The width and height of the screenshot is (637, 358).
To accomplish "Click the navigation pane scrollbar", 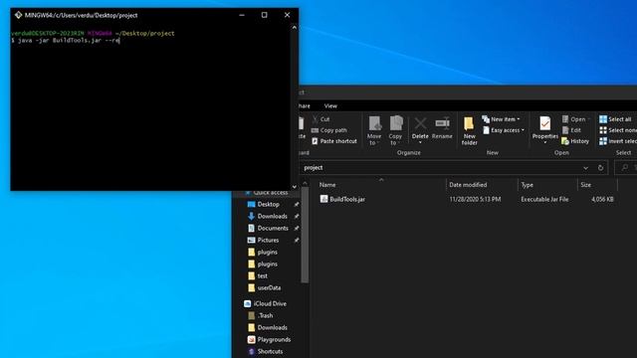I will click(305, 236).
